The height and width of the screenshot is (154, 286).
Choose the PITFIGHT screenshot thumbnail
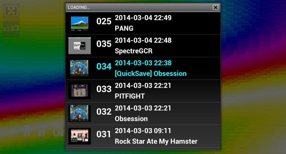pyautogui.click(x=79, y=91)
